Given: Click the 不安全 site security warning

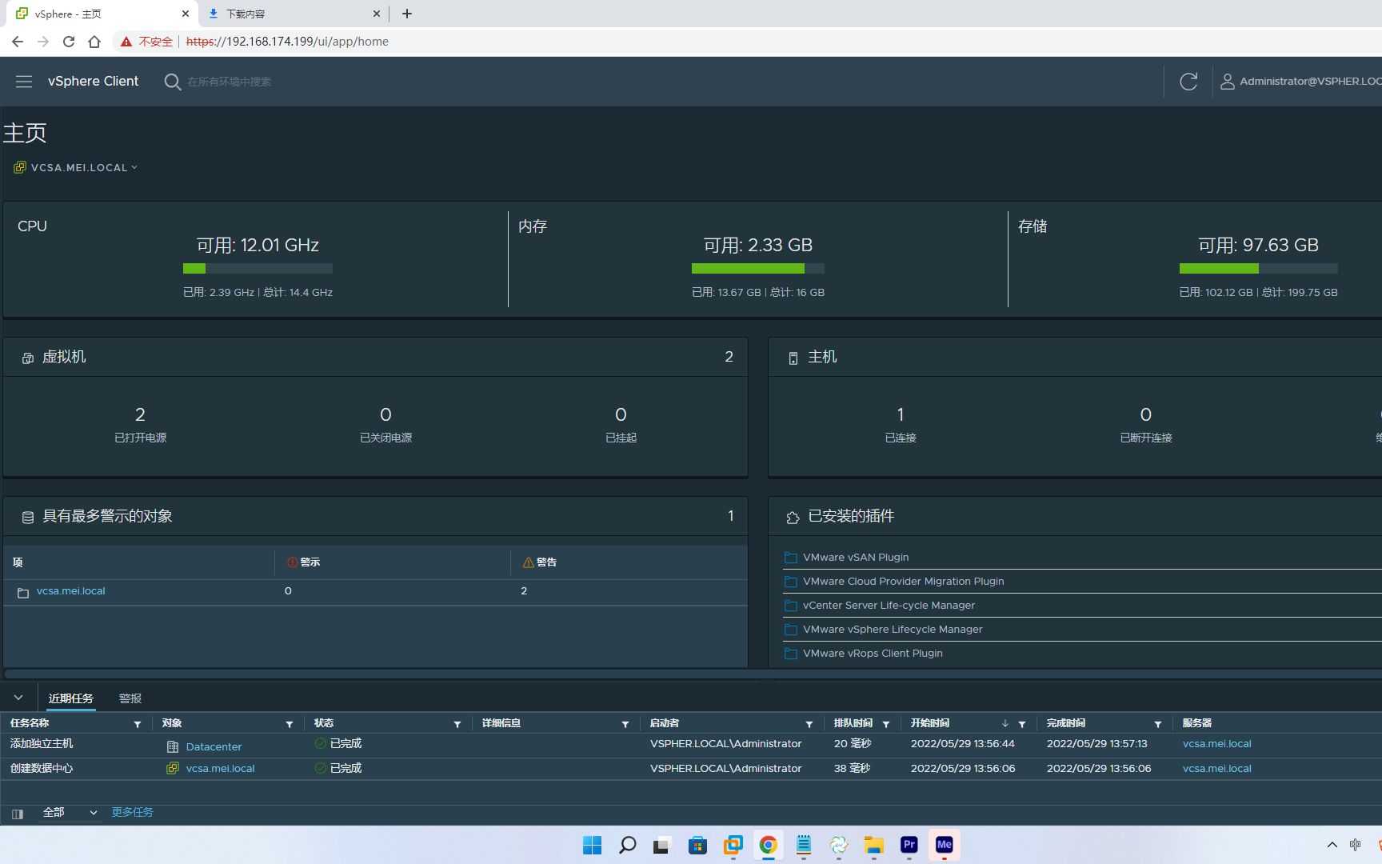Looking at the screenshot, I should coord(146,42).
